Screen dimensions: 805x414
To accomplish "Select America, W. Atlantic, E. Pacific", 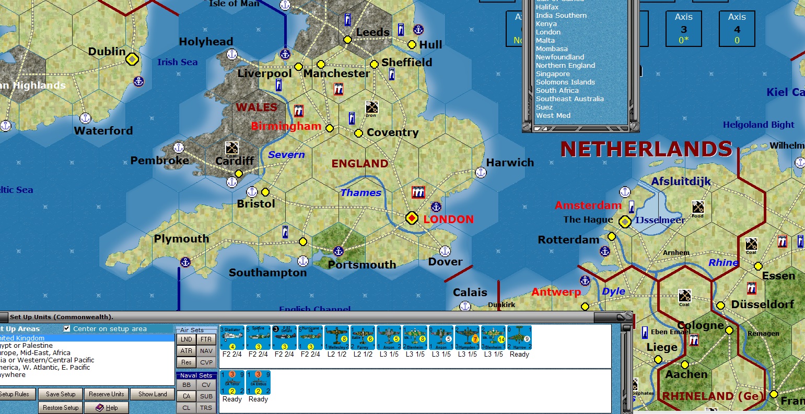I will click(87, 367).
